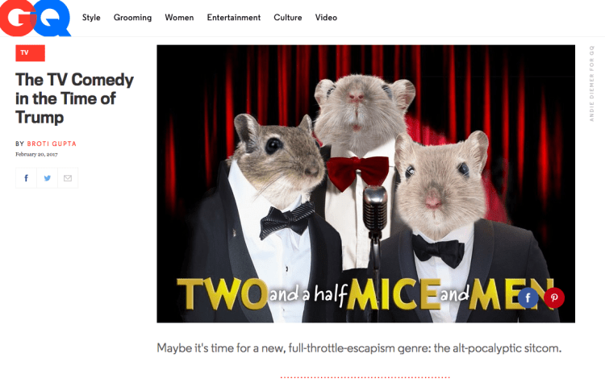Open the Video section
The height and width of the screenshot is (387, 605).
pos(326,18)
